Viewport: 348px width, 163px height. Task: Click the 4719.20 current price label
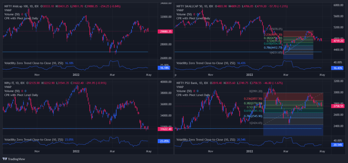coord(337,41)
